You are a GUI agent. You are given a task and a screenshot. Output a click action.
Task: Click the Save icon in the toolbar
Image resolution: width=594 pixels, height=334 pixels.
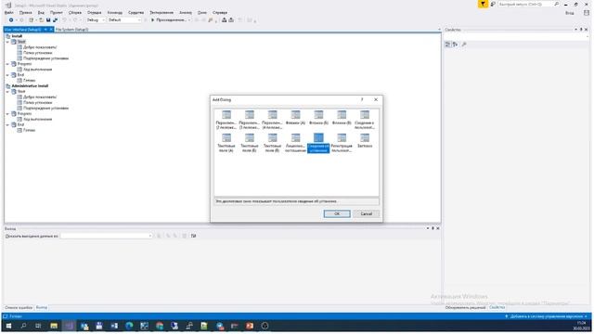point(48,20)
